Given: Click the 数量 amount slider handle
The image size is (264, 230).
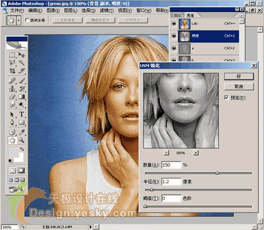Looking at the screenshot, I should click(217, 173).
